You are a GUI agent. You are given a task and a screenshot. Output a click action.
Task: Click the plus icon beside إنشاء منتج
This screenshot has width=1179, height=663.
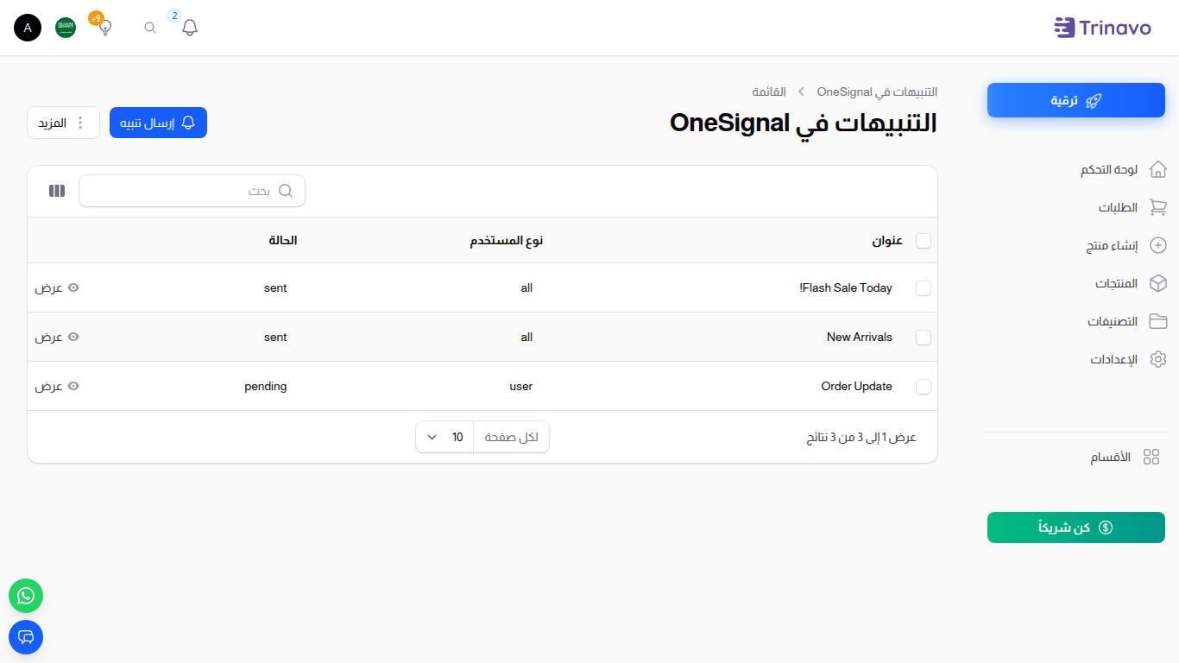1158,245
